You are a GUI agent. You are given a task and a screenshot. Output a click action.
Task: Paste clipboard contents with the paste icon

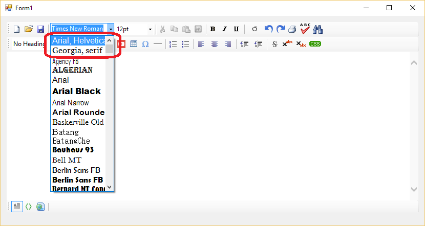point(186,29)
